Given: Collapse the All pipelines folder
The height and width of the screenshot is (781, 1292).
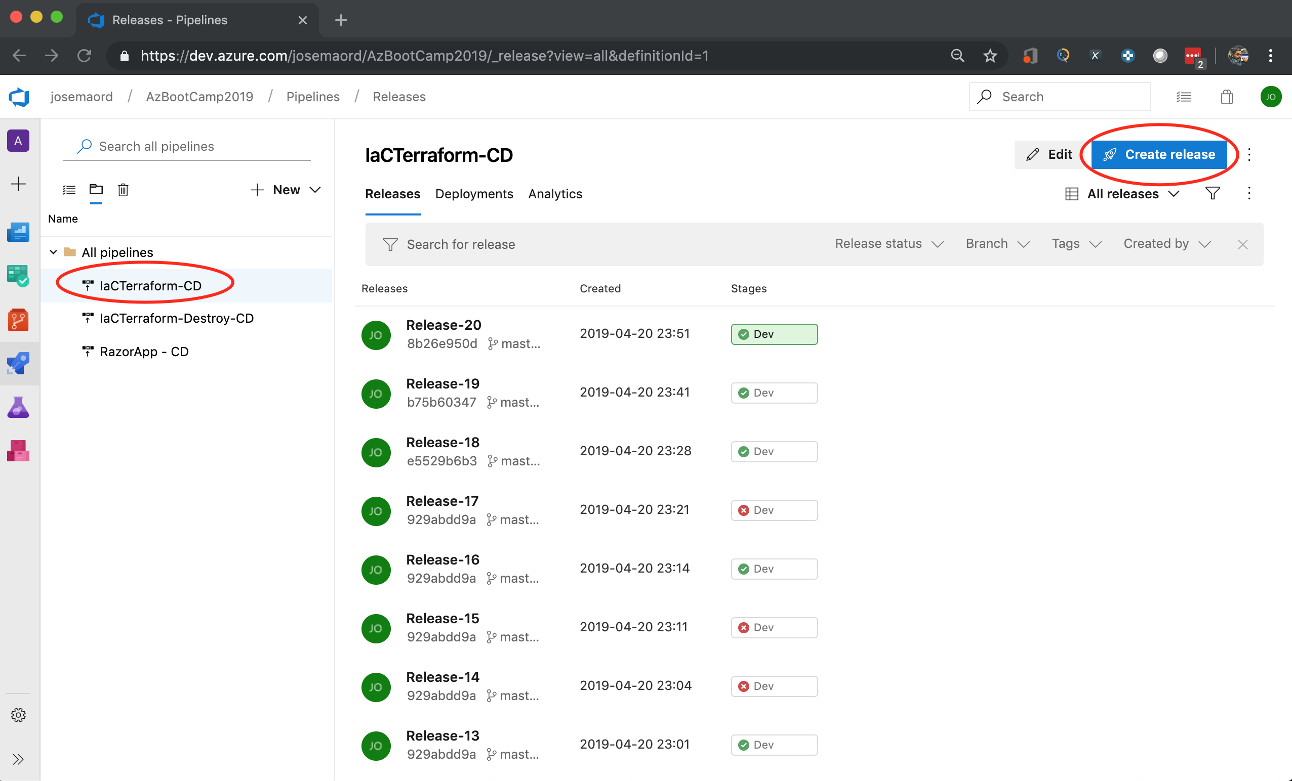Looking at the screenshot, I should click(x=54, y=252).
